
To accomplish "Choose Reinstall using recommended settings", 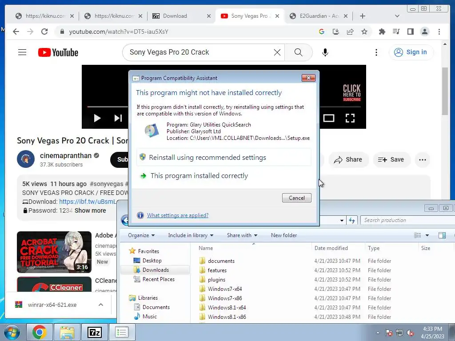I will (x=224, y=158).
